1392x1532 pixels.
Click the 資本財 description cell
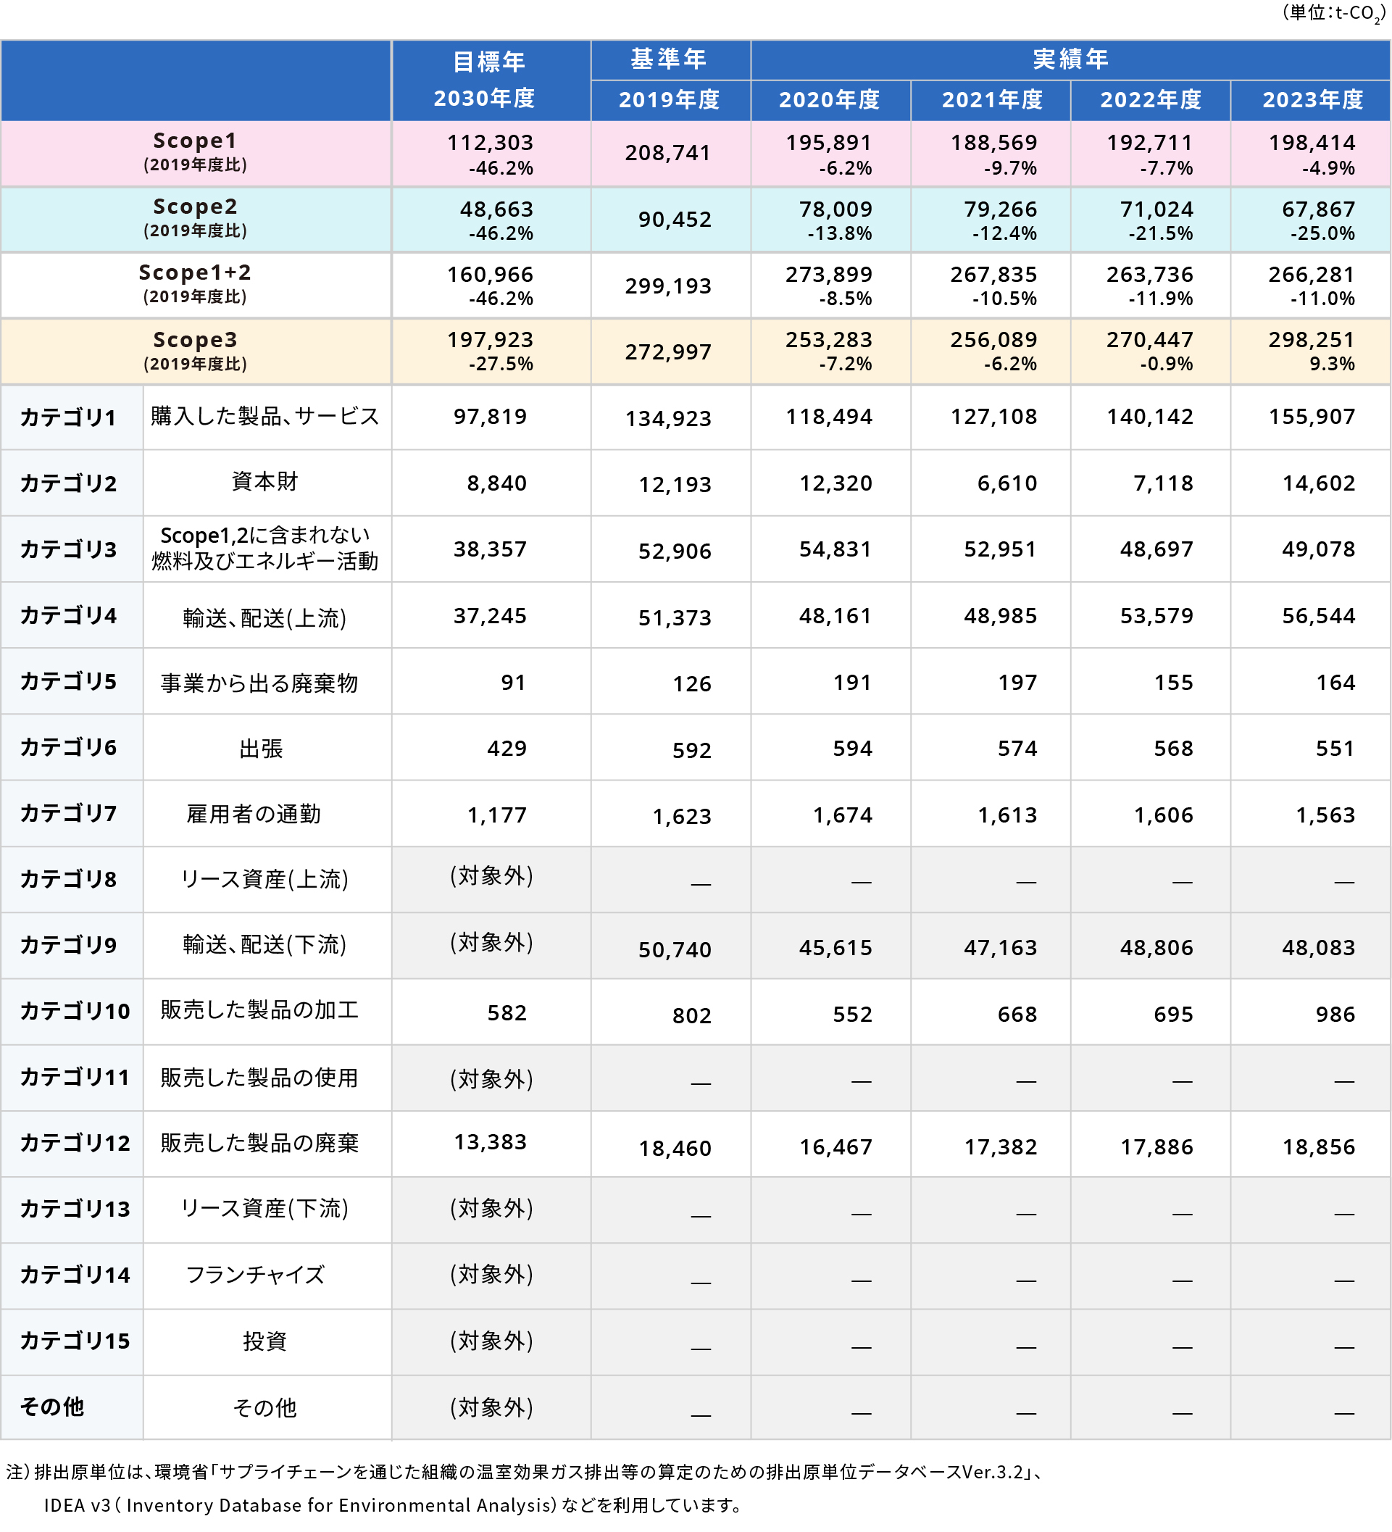tap(265, 483)
